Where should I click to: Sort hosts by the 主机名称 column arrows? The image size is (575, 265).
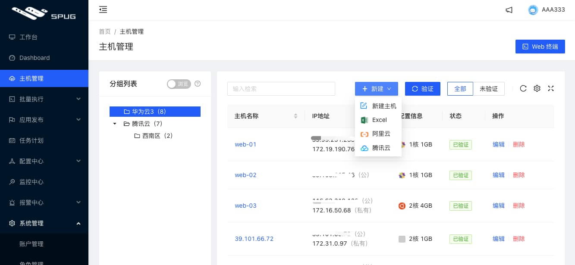[x=296, y=116]
